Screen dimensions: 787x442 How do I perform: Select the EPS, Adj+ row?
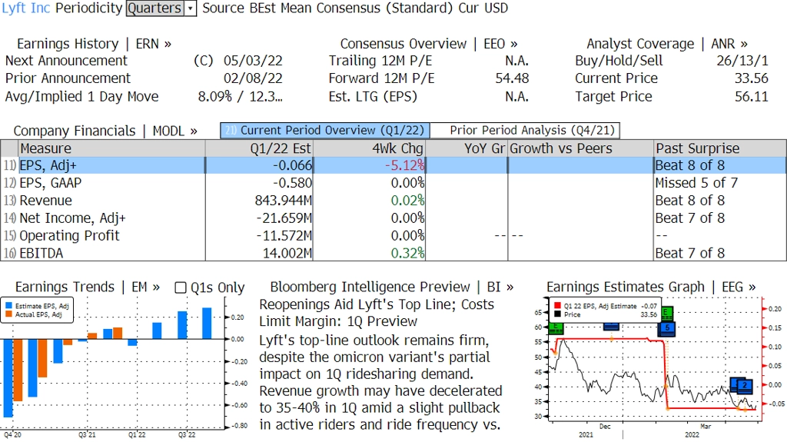pos(393,165)
